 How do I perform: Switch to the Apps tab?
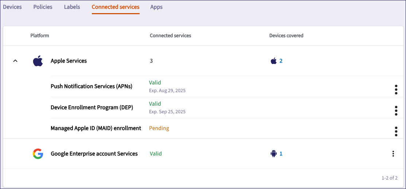[156, 7]
